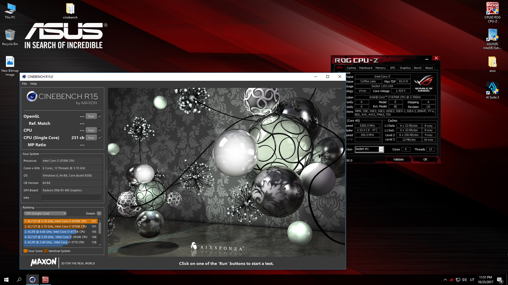Image resolution: width=508 pixels, height=285 pixels.
Task: Open the File menu in Cinebench
Action: coord(24,84)
